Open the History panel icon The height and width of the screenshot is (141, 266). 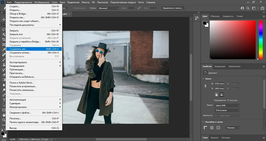(x=197, y=18)
